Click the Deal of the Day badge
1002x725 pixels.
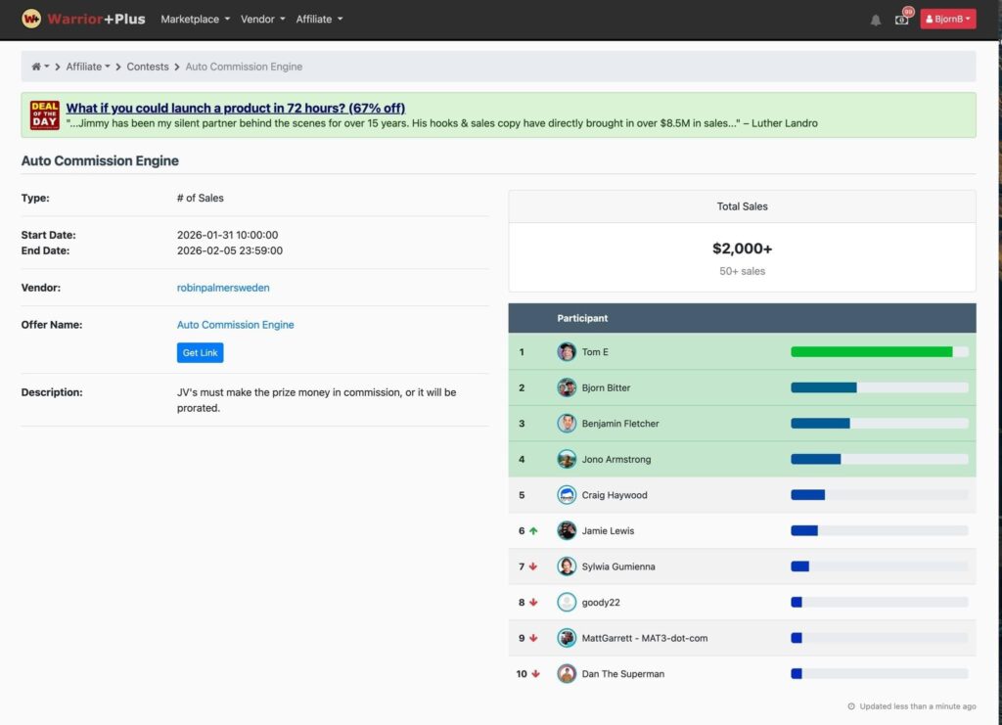point(45,115)
